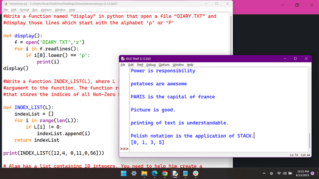Open the Debug menu in IDLE Shell

pyautogui.click(x=151, y=65)
